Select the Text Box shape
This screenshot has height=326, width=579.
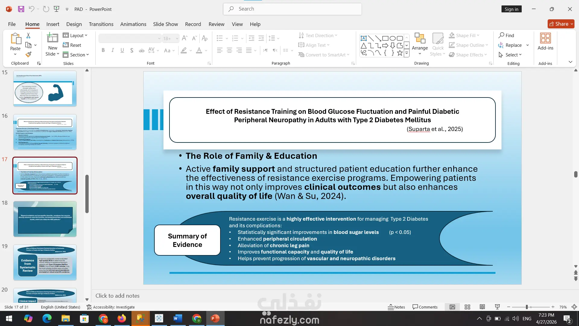tap(364, 38)
